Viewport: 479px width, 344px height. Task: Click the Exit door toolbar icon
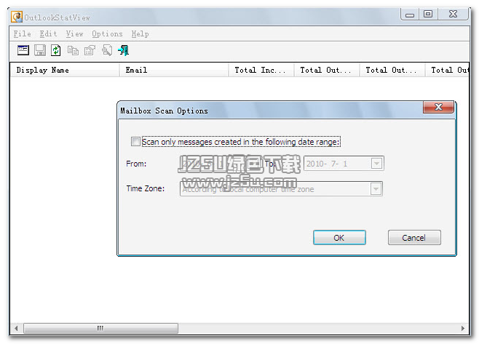124,50
